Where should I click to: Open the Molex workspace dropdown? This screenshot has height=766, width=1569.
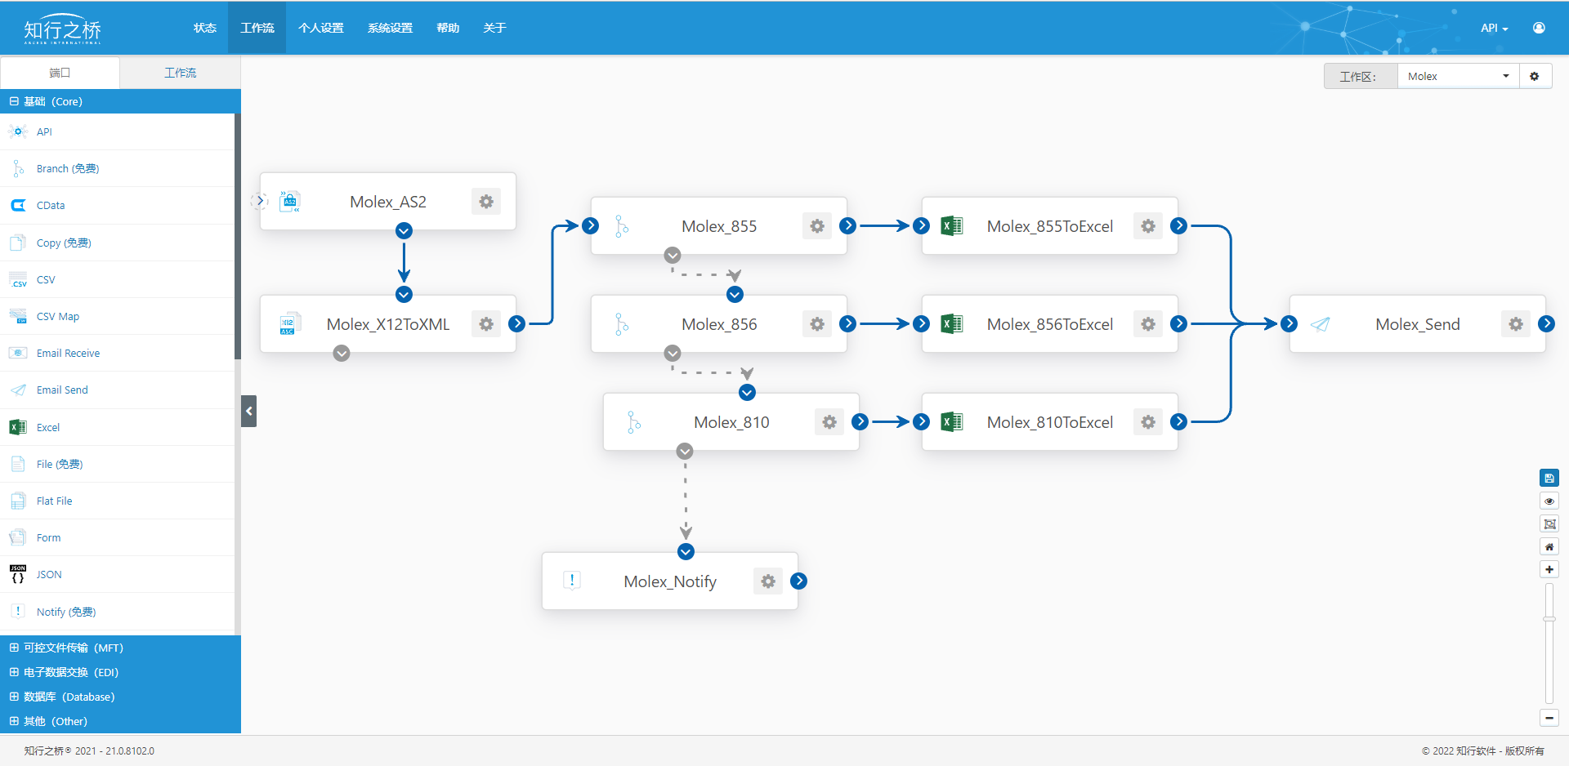point(1458,76)
